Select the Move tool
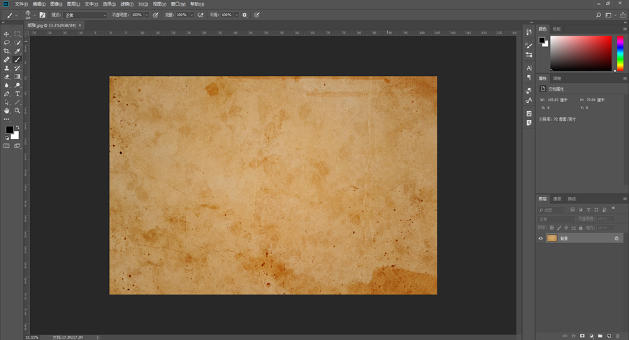Image resolution: width=629 pixels, height=340 pixels. [x=7, y=34]
